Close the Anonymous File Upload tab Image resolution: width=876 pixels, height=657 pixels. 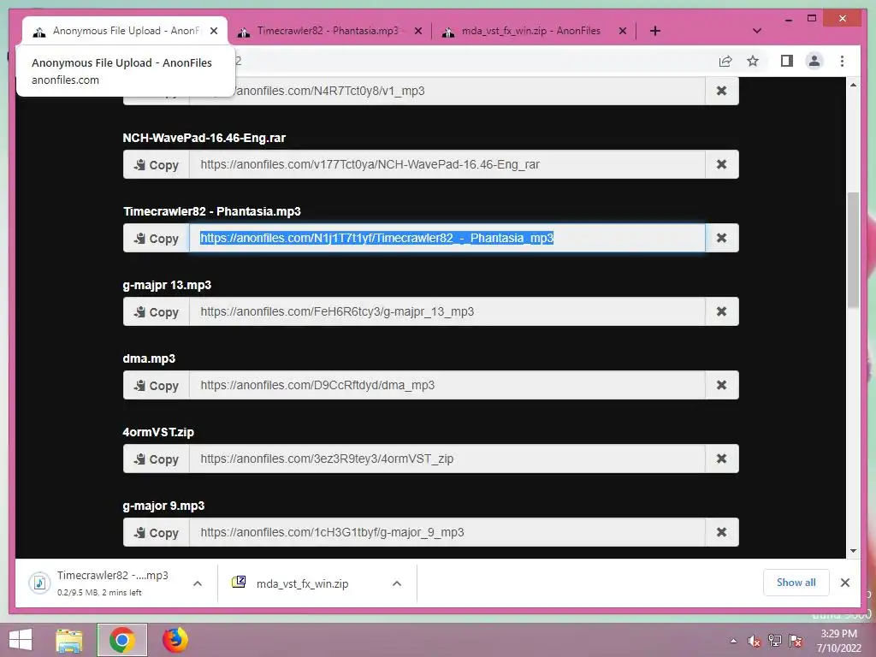214,32
